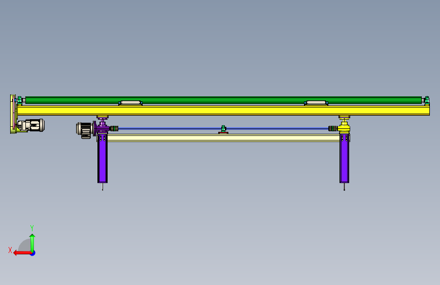The width and height of the screenshot is (440, 285).
Task: Click the X label of the triad
Action: (10, 250)
